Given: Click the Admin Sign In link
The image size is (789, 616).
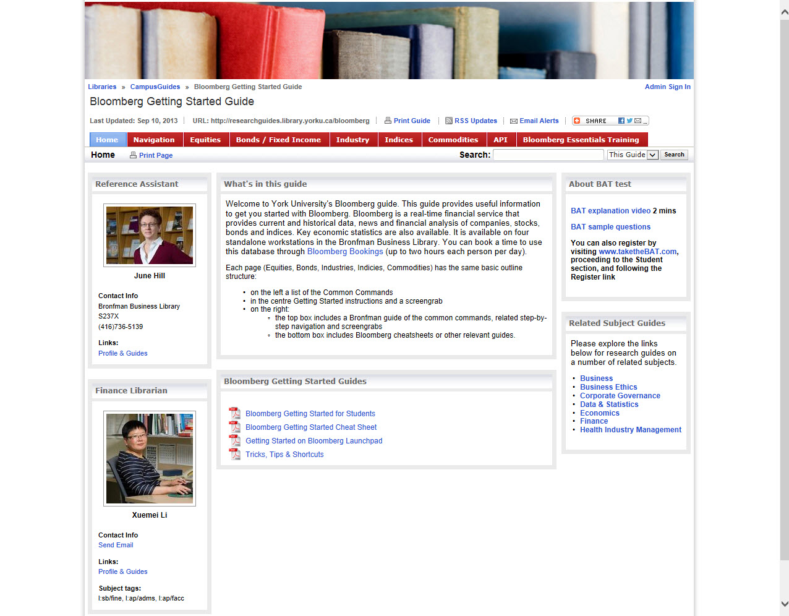Looking at the screenshot, I should (x=668, y=87).
